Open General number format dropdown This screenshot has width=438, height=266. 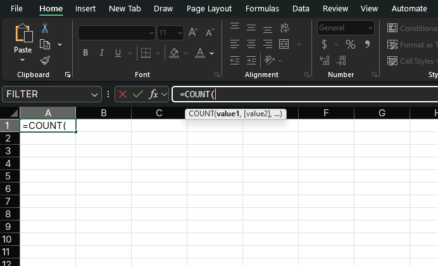pyautogui.click(x=370, y=28)
